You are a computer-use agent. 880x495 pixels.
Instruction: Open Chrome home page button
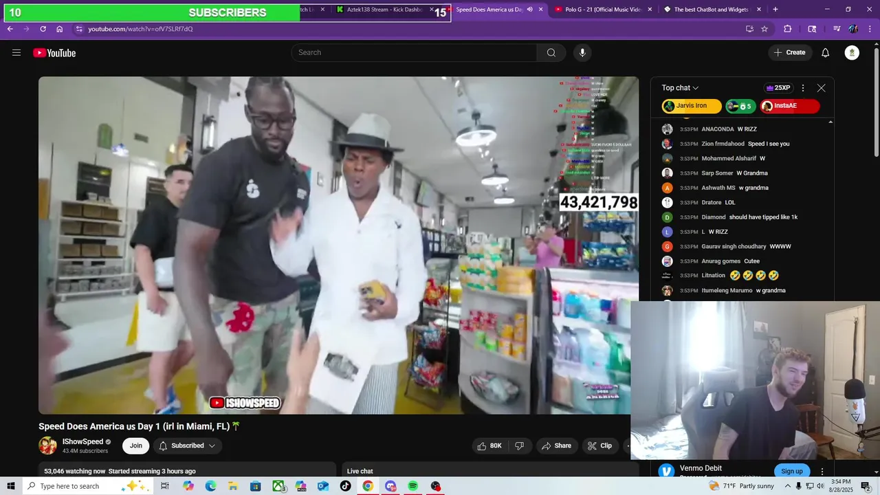pyautogui.click(x=60, y=29)
